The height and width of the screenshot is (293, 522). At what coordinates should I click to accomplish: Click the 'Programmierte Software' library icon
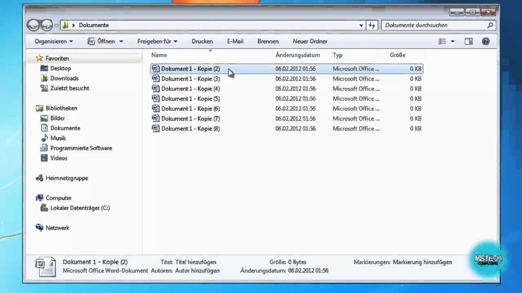click(44, 148)
